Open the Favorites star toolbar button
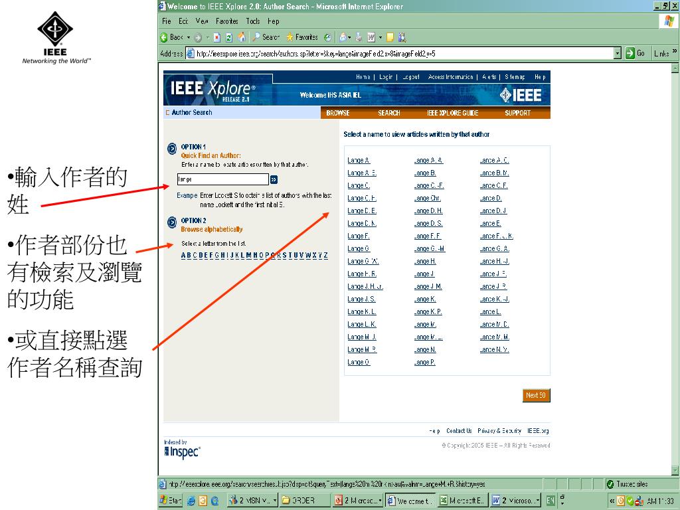 [x=302, y=37]
